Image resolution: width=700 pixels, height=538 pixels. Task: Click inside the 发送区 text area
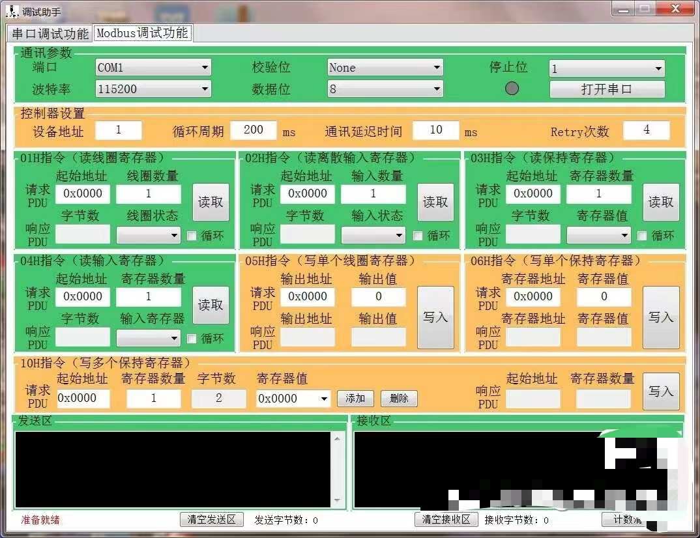click(173, 470)
